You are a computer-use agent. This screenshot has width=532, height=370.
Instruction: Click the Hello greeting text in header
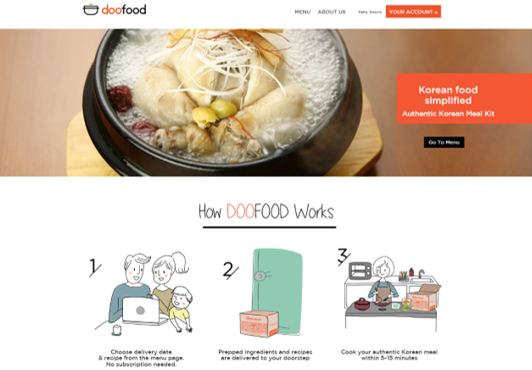[370, 12]
